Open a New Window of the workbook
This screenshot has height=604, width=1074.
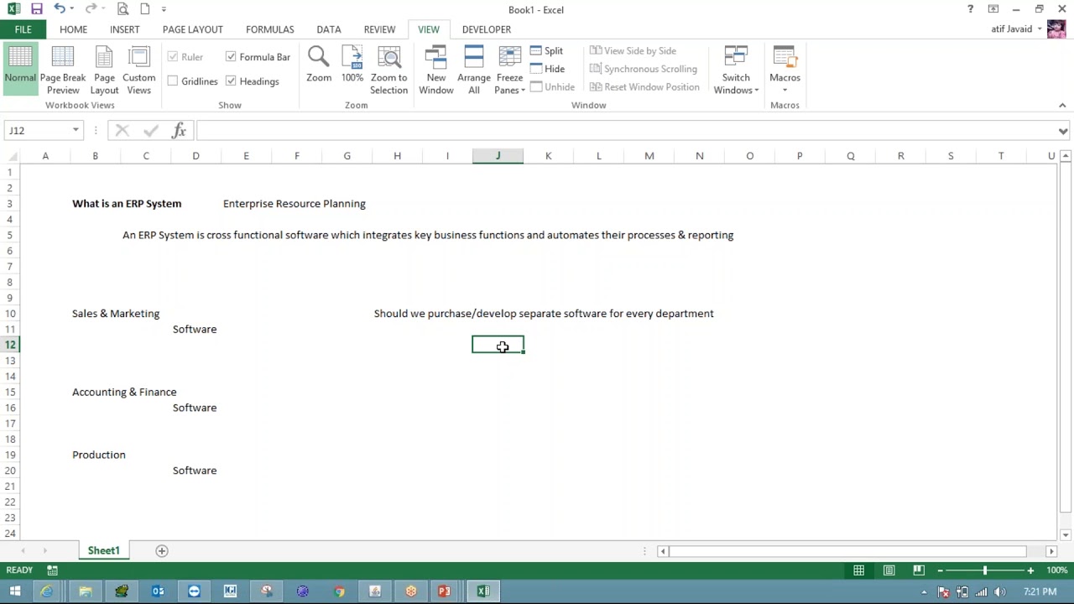pyautogui.click(x=436, y=70)
